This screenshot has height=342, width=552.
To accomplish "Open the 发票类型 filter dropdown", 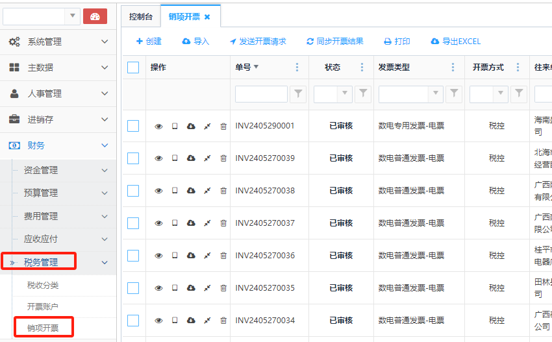I will pos(436,94).
